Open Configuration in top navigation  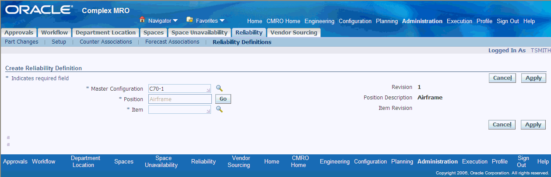click(x=355, y=21)
